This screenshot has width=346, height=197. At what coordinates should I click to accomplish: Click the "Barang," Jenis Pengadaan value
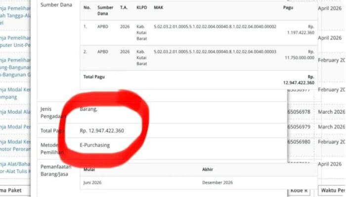(x=88, y=109)
